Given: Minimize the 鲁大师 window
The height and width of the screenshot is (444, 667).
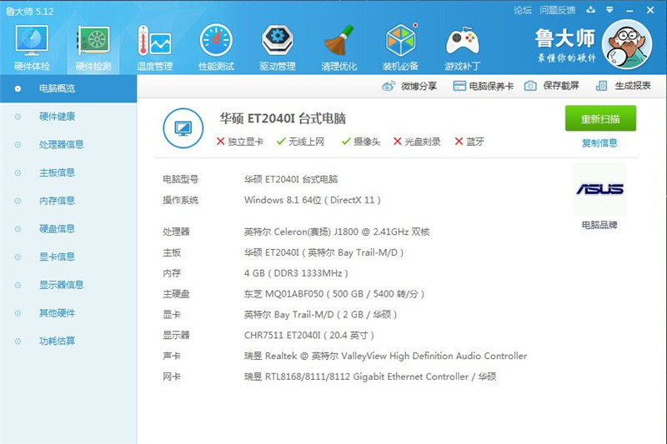Looking at the screenshot, I should tap(629, 10).
